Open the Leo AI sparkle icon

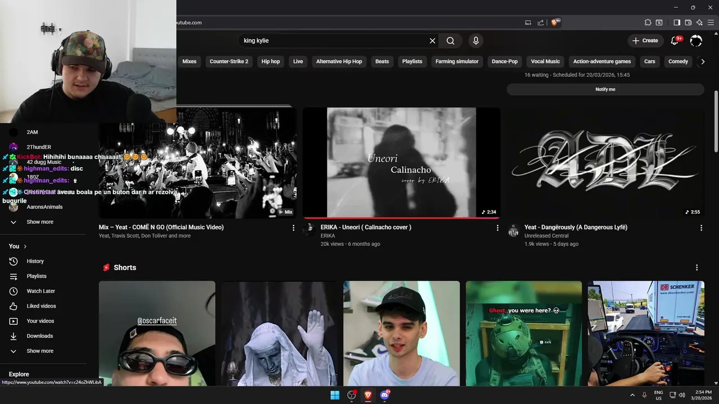pos(699,22)
